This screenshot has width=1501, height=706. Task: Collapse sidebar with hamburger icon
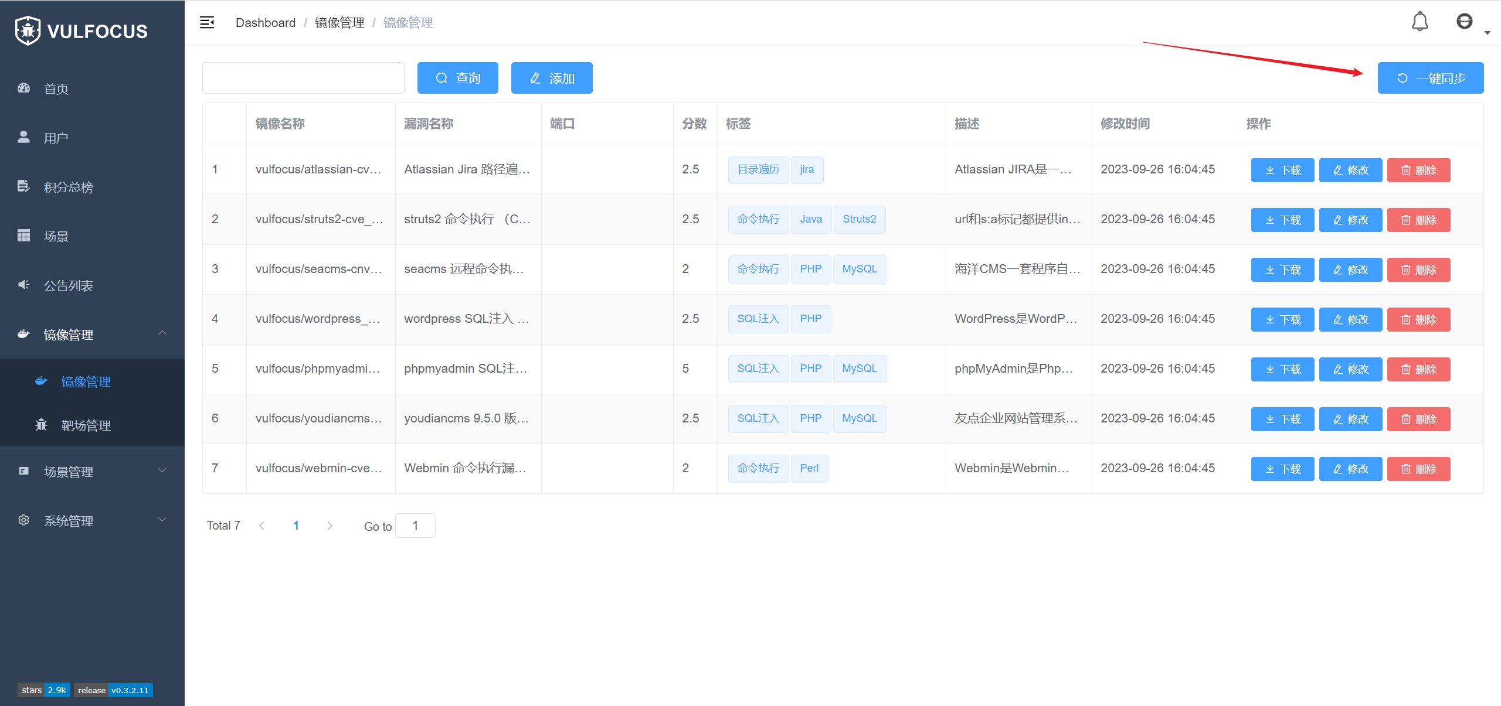(x=207, y=23)
